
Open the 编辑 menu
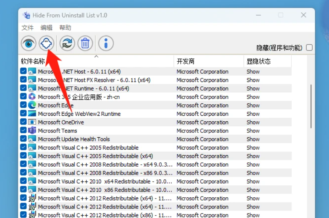coord(46,27)
